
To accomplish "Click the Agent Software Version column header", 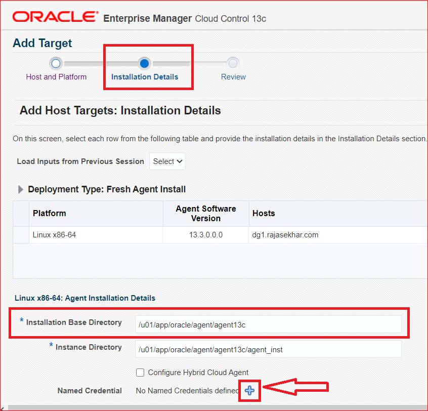I will (x=205, y=213).
